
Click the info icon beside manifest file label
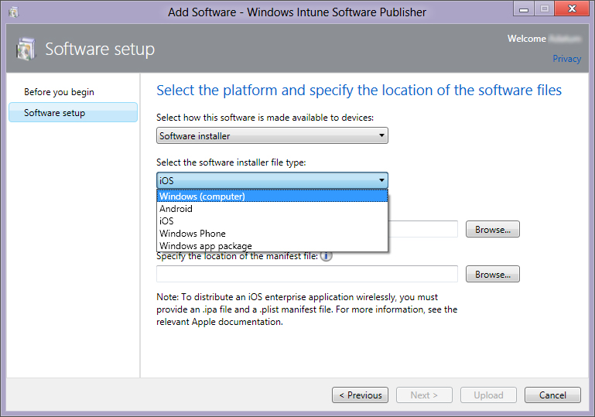(x=327, y=256)
